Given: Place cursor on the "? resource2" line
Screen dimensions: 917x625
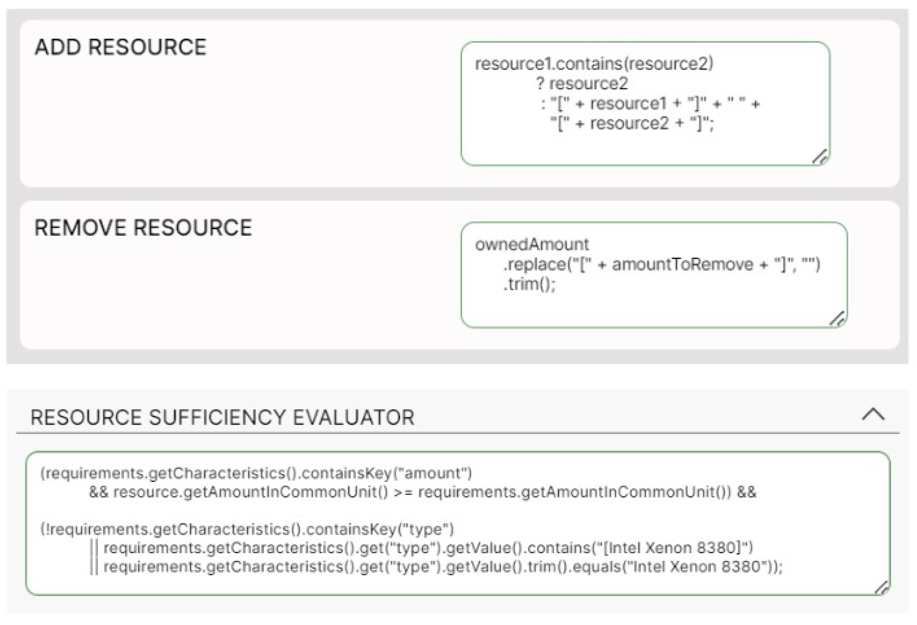Looking at the screenshot, I should click(x=582, y=84).
